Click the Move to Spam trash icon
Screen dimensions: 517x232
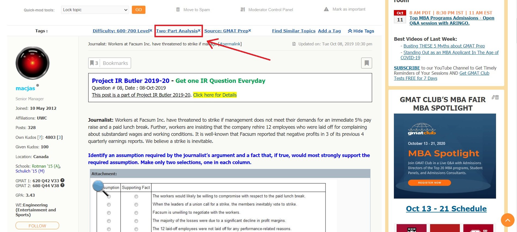(178, 10)
